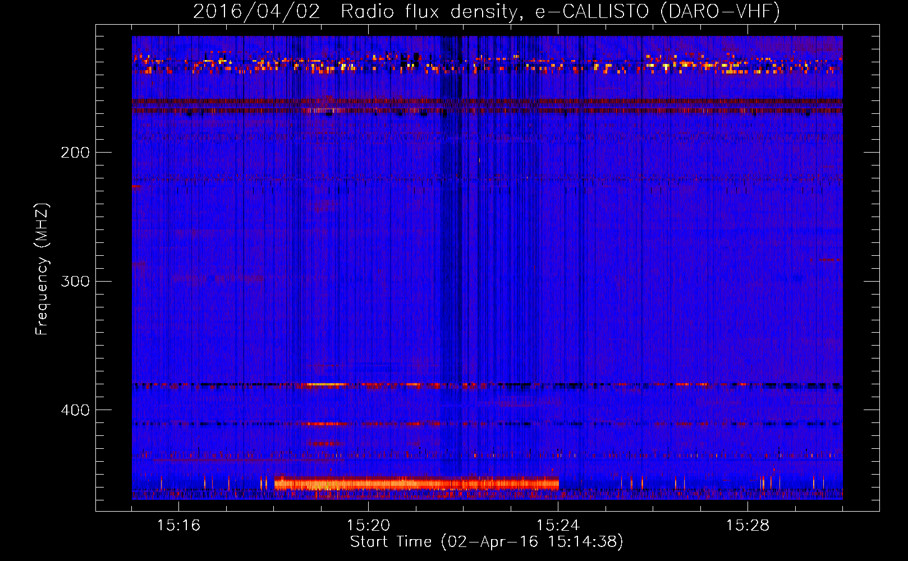Click the 15:20 time tick label
Viewport: 908px width, 561px height.
tap(368, 526)
